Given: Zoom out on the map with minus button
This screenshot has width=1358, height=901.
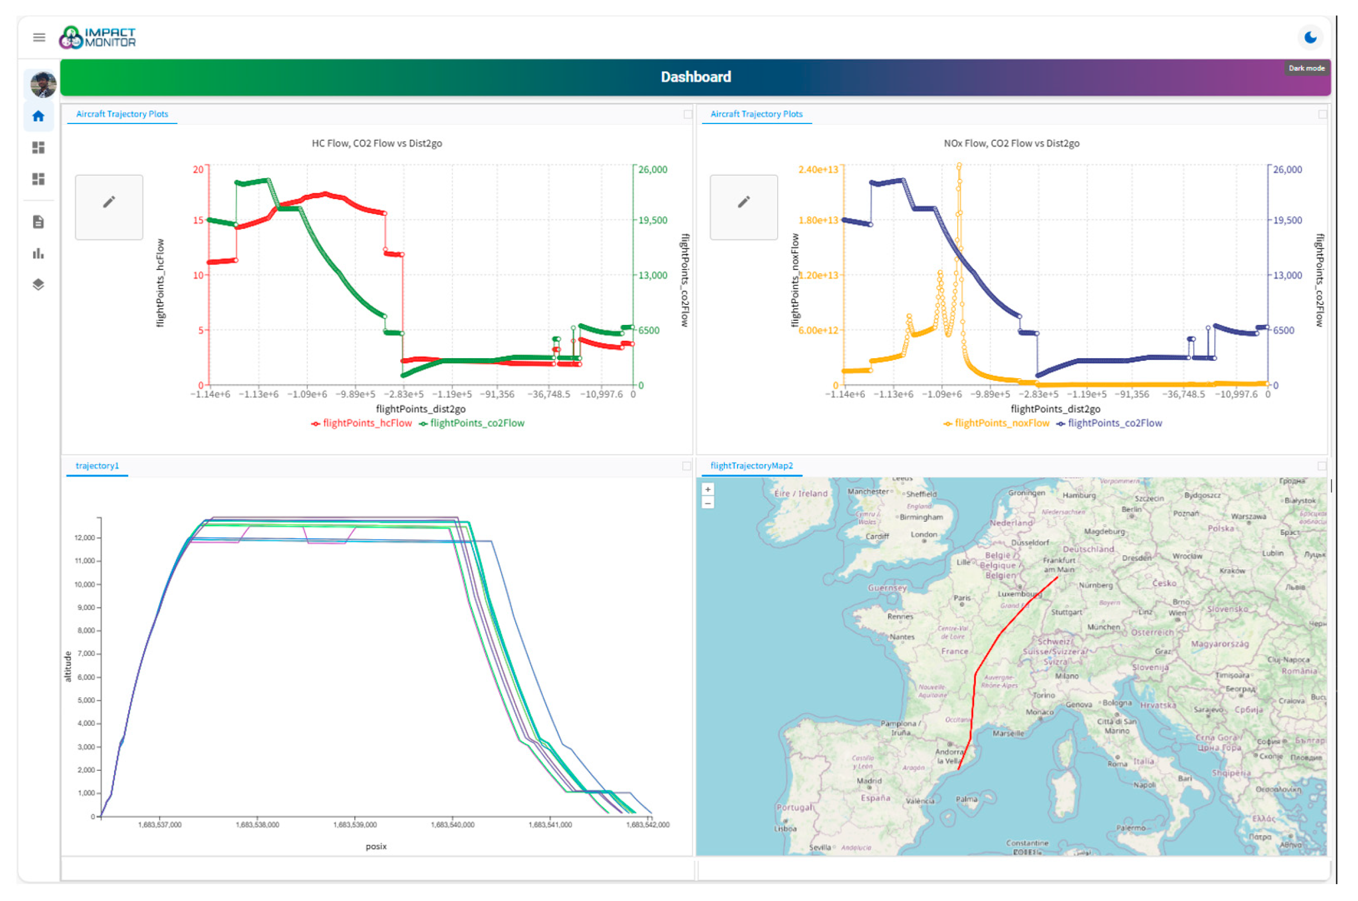Looking at the screenshot, I should [x=708, y=503].
